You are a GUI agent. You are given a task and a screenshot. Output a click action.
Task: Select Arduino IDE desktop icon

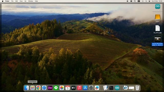(158, 6)
